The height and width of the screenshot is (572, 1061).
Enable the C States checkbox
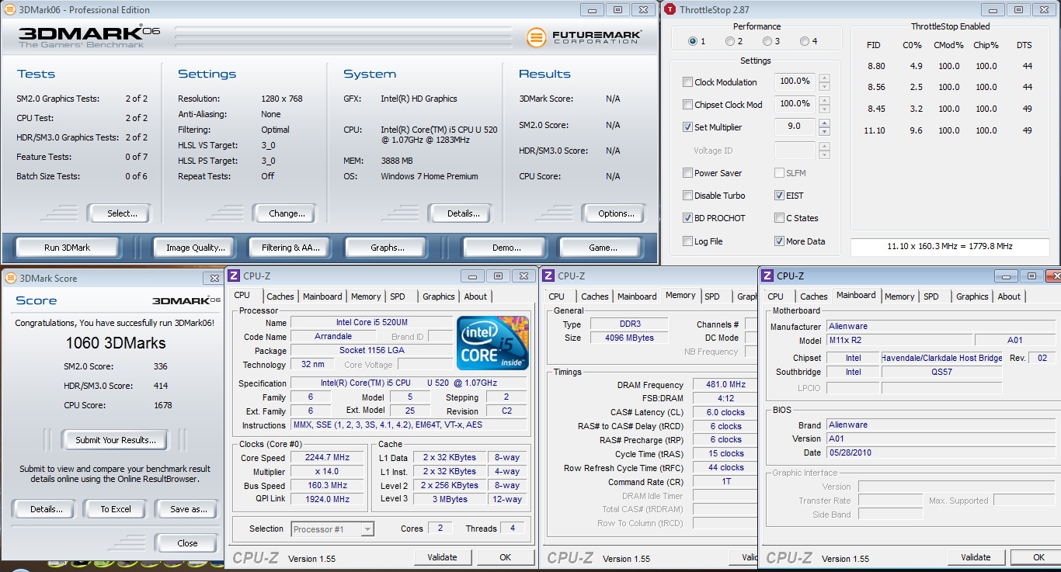tap(779, 218)
